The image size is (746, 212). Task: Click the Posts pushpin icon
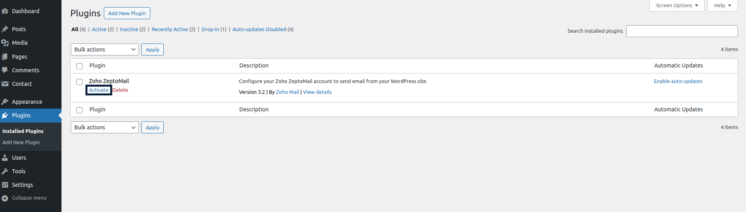pyautogui.click(x=5, y=29)
